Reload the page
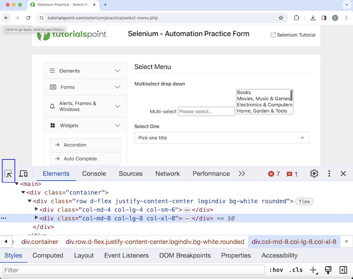 click(28, 18)
